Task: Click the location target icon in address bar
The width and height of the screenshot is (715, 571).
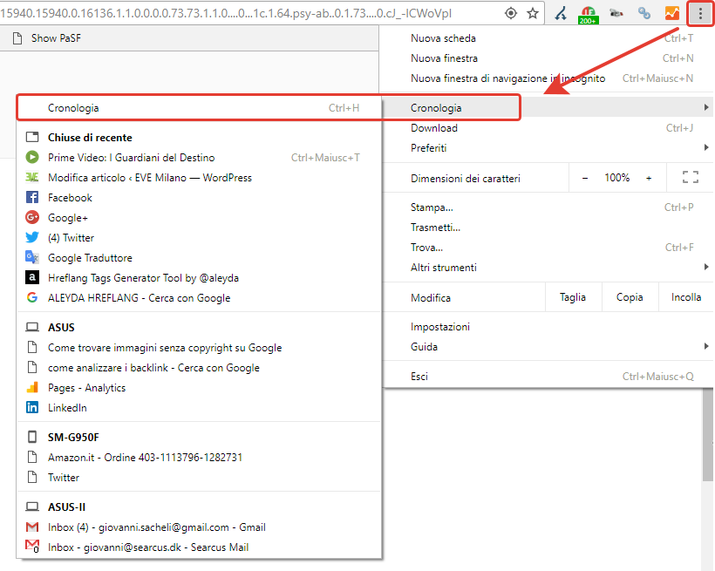Action: coord(511,13)
